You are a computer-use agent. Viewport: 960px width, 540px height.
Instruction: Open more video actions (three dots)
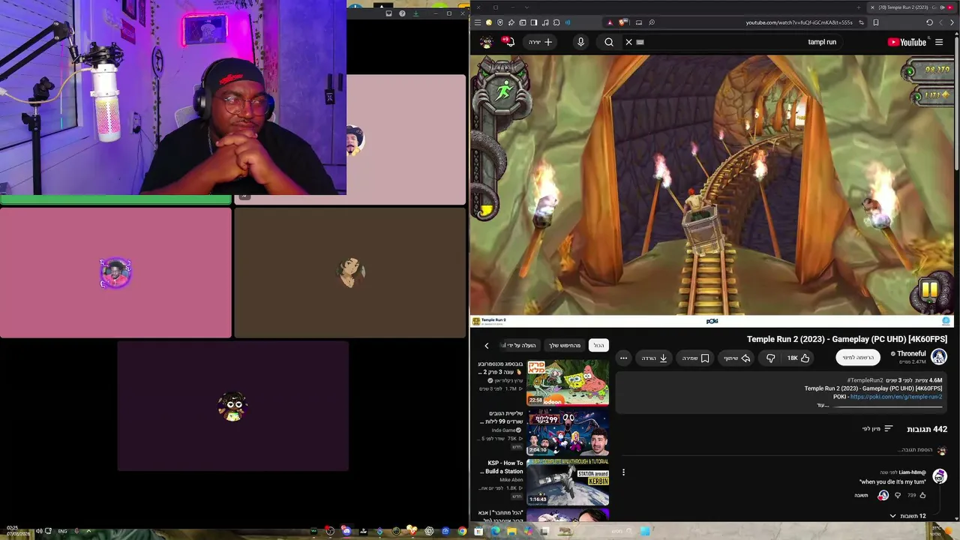pyautogui.click(x=623, y=358)
